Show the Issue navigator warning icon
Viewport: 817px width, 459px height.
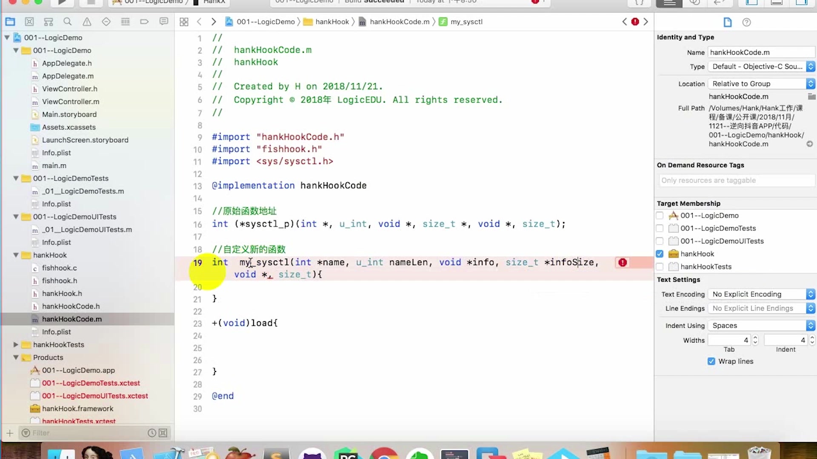click(x=87, y=22)
